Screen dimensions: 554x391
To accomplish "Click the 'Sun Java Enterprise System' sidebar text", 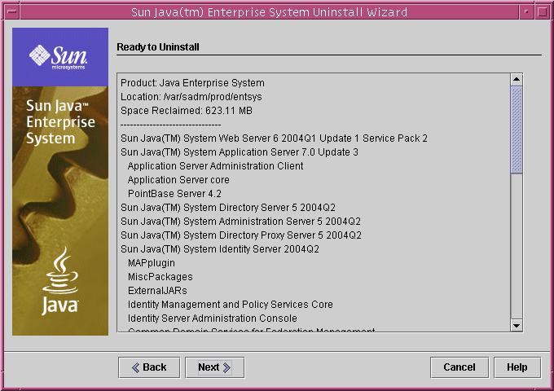I will [x=60, y=122].
